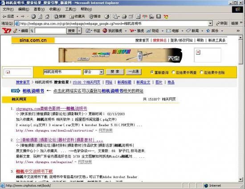Open the address bar URL dropdown
The height and width of the screenshot is (189, 245).
[210, 24]
